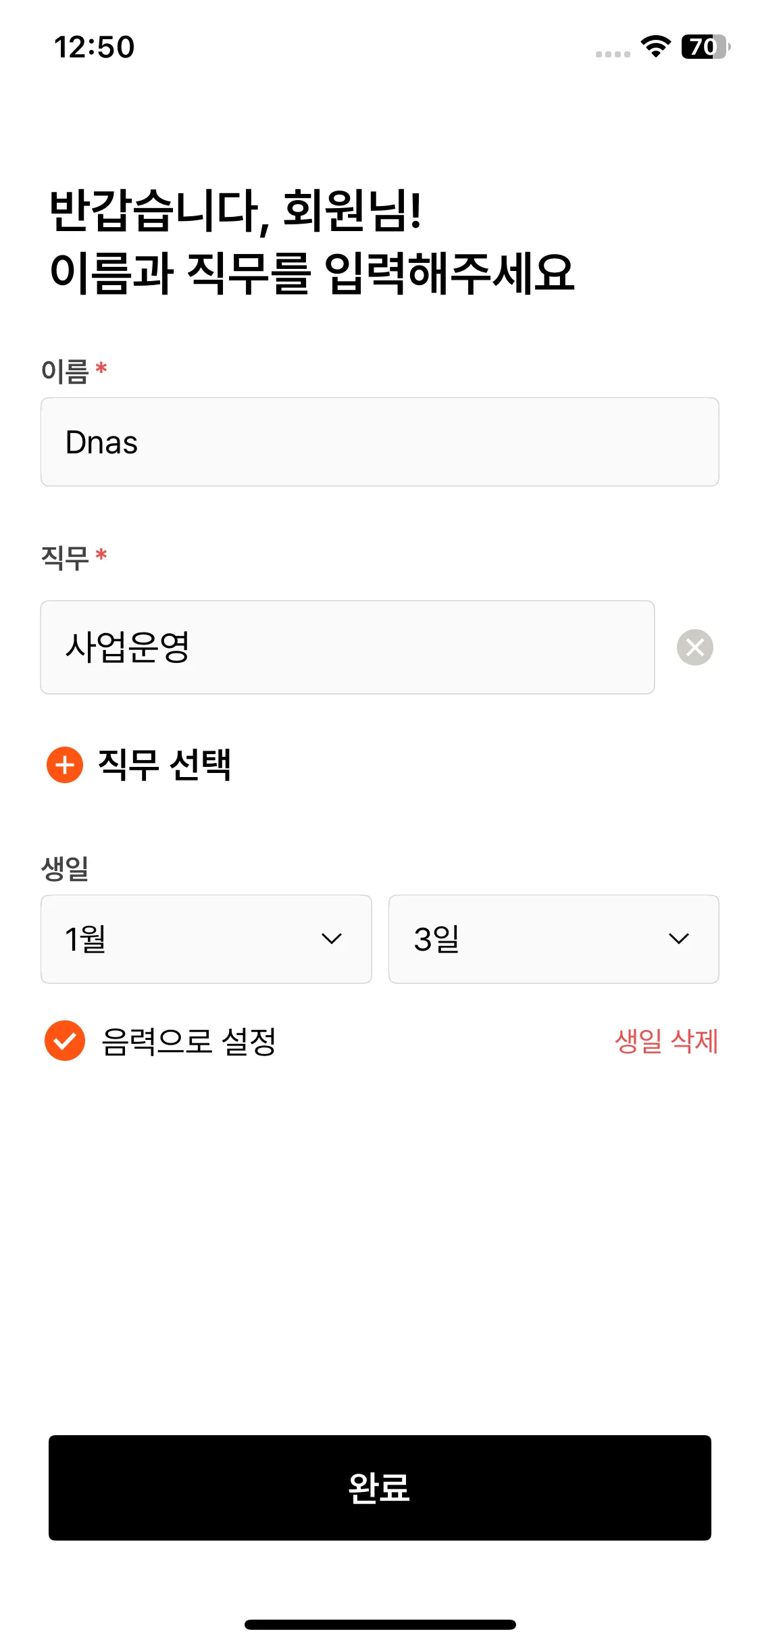Tap the orange plus icon for 직무 선택
Screen dimensions: 760x1646
(65, 765)
